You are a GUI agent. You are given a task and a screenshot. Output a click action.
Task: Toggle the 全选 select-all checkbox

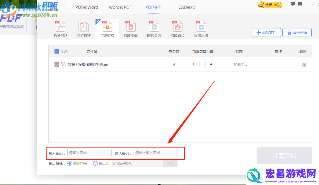57,51
